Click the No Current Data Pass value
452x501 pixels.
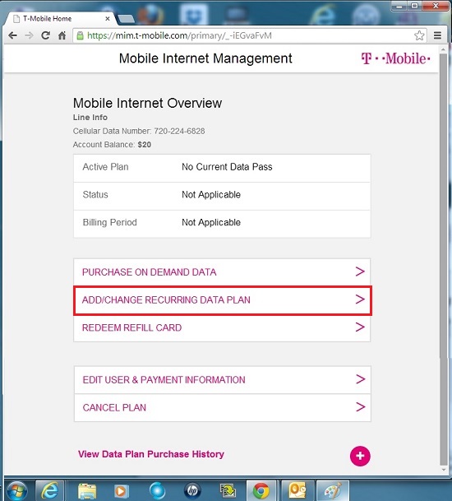(x=227, y=167)
